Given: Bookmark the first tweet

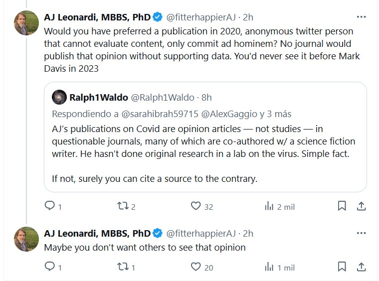Looking at the screenshot, I should (342, 206).
